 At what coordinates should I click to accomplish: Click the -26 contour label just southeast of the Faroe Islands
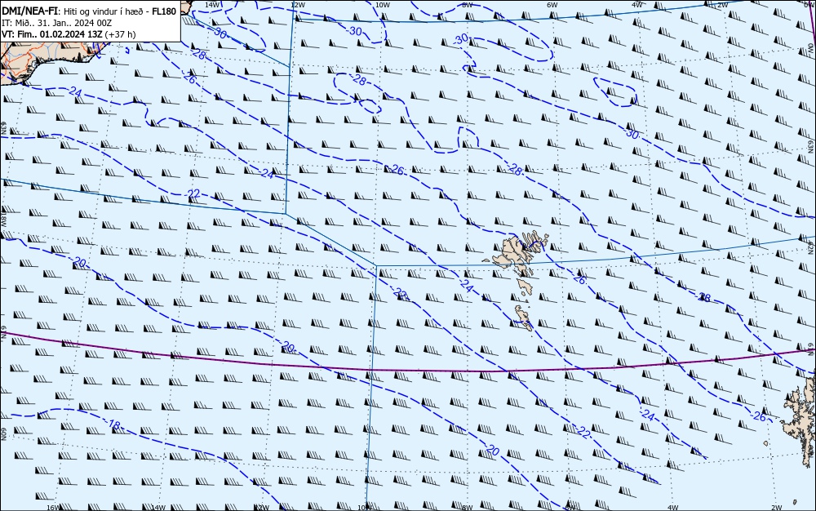[579, 279]
